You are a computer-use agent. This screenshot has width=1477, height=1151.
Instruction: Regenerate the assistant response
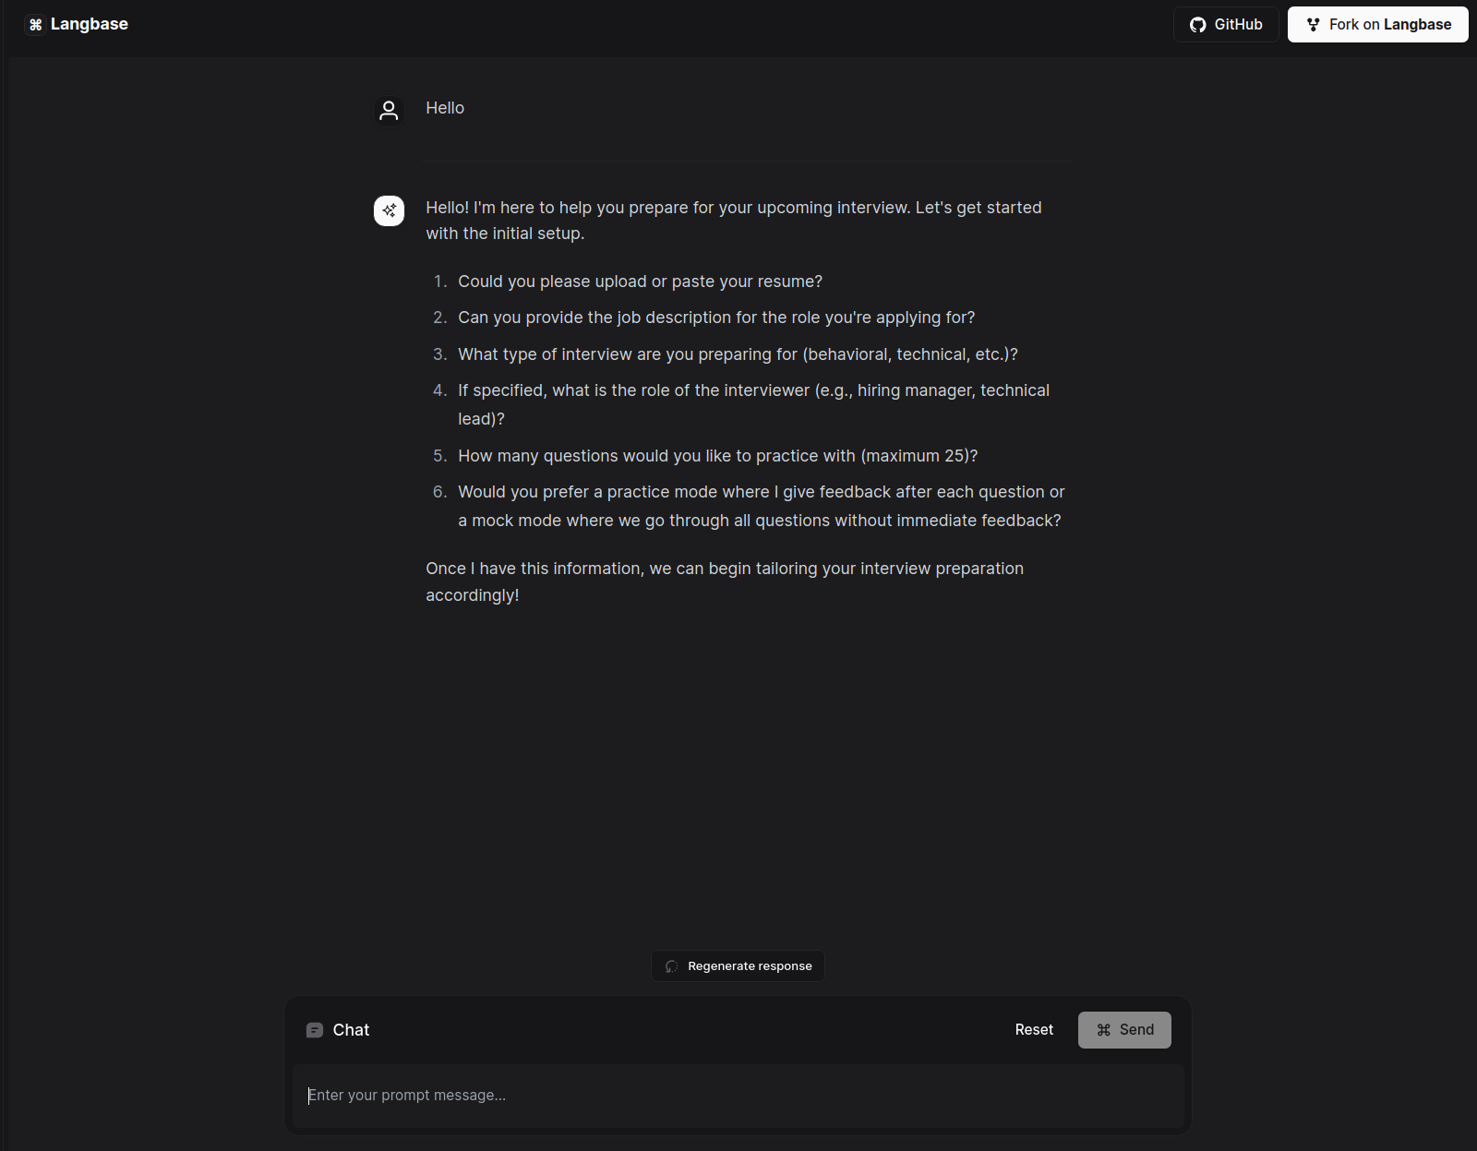click(738, 966)
